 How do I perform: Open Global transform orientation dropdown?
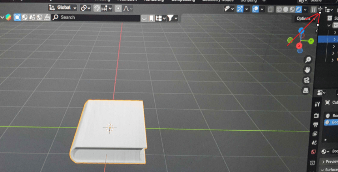[x=63, y=8]
